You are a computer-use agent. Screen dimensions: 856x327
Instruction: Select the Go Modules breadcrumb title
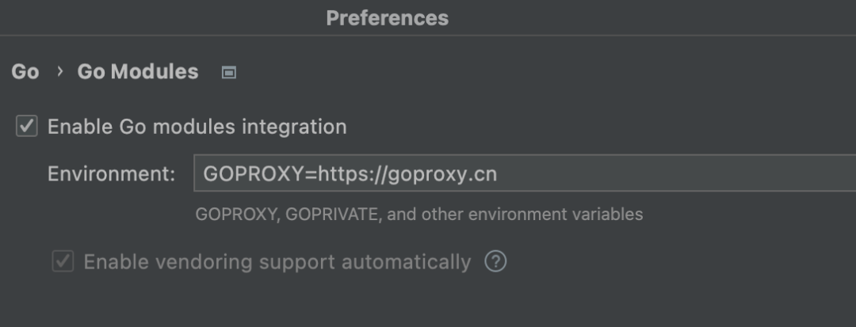coord(138,72)
